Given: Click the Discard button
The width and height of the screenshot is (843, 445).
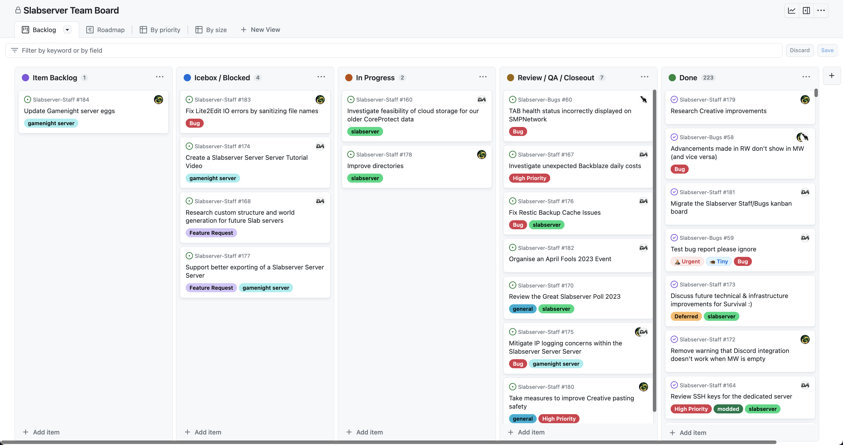Looking at the screenshot, I should click(800, 50).
